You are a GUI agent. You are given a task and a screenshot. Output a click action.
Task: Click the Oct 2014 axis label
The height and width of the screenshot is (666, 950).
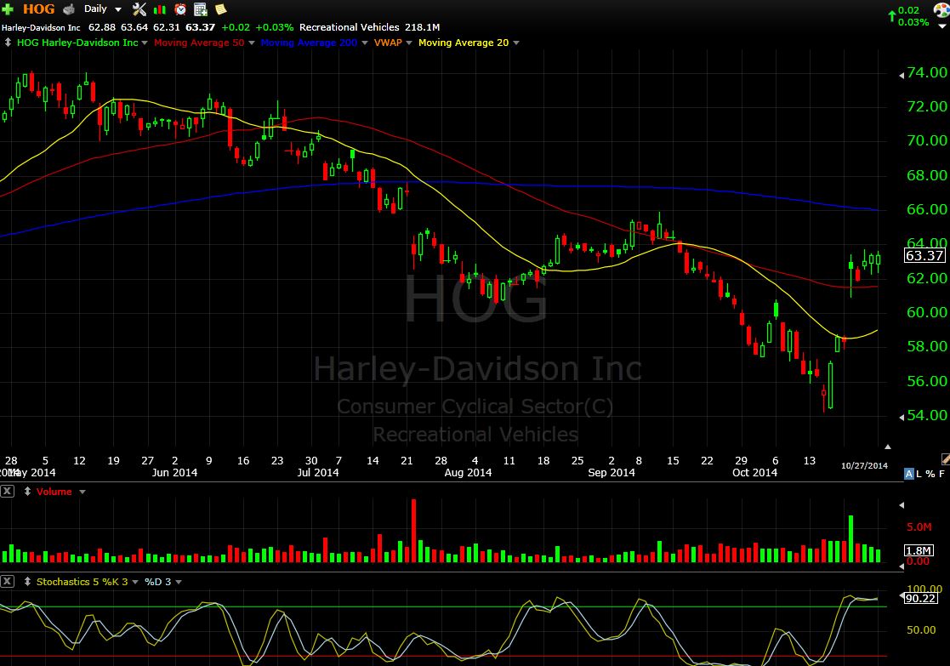[x=754, y=473]
